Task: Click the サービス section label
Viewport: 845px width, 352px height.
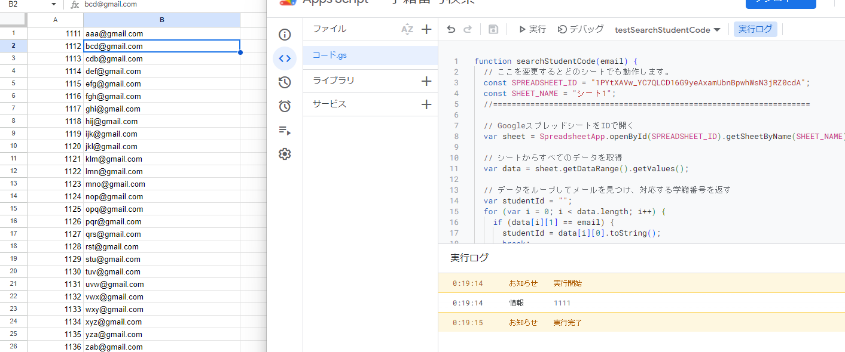Action: point(330,104)
